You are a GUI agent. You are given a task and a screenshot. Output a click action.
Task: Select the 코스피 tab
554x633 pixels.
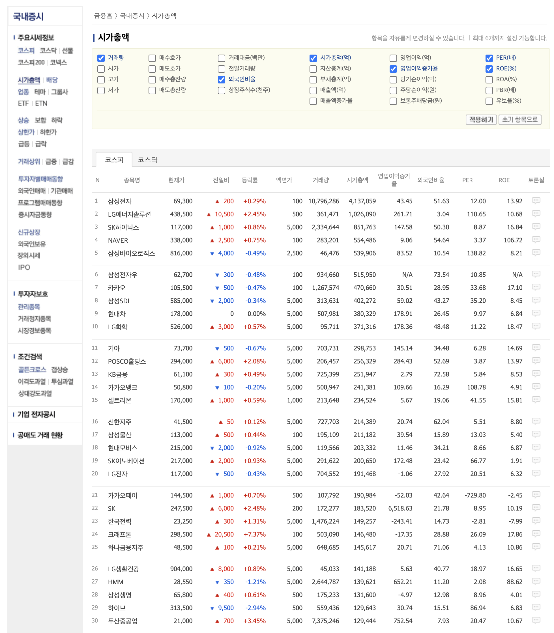[x=114, y=160]
